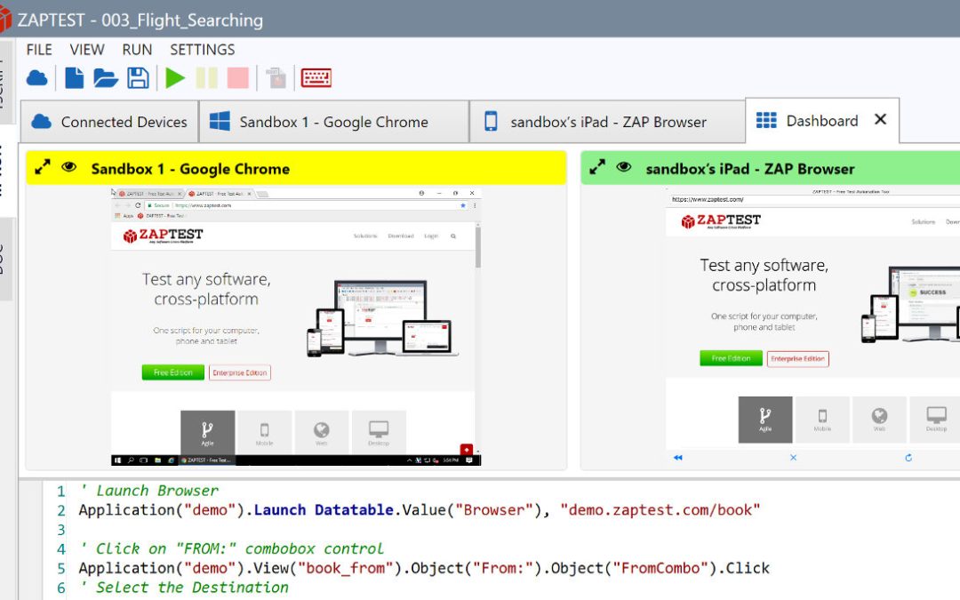This screenshot has height=600, width=960.
Task: Click the ZAPTEST logo in Sandbox 1 preview
Action: (163, 236)
